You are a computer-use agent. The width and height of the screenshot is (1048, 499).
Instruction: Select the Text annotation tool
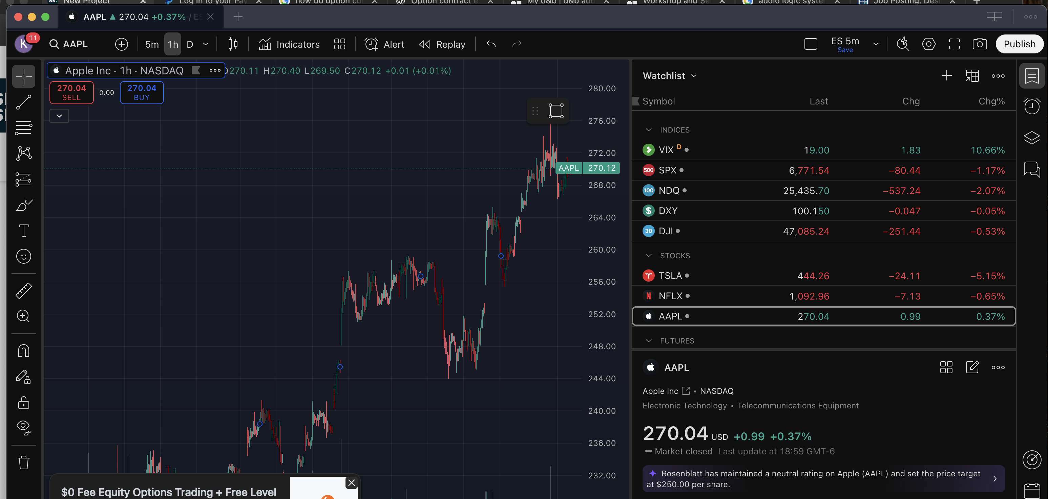pyautogui.click(x=24, y=231)
